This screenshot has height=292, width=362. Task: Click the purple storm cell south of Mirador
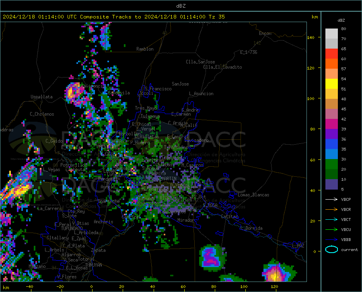(x=212, y=258)
